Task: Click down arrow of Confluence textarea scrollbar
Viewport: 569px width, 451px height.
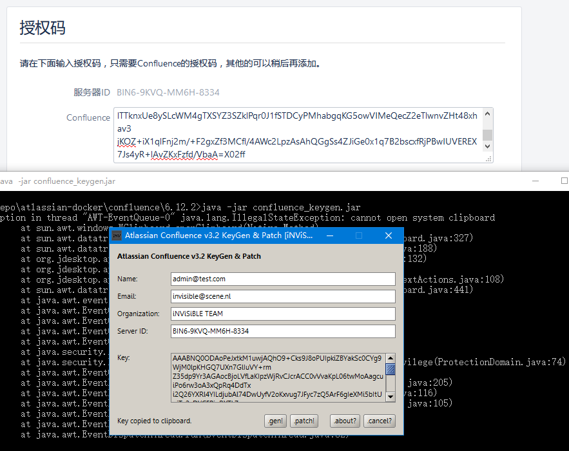Action: click(x=488, y=146)
